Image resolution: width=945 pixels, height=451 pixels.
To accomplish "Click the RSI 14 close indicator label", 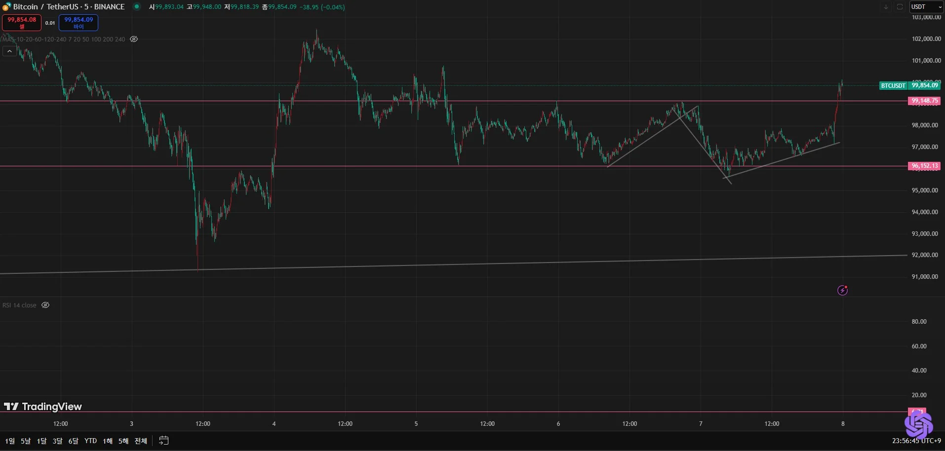I will tap(19, 305).
